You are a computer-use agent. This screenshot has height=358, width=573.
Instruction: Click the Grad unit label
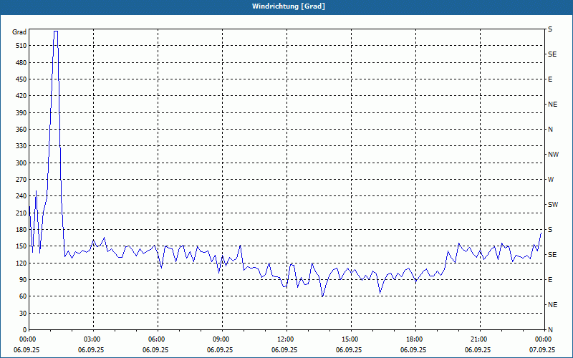coord(19,32)
